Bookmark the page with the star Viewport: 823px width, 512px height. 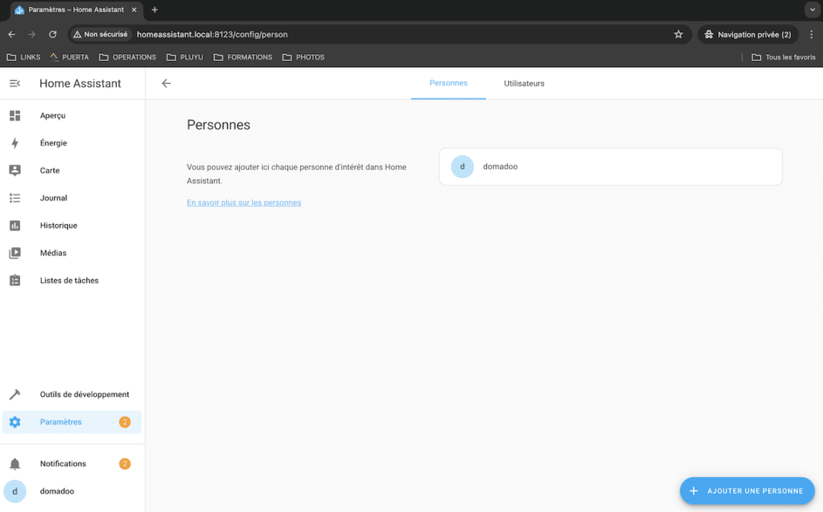pyautogui.click(x=678, y=34)
